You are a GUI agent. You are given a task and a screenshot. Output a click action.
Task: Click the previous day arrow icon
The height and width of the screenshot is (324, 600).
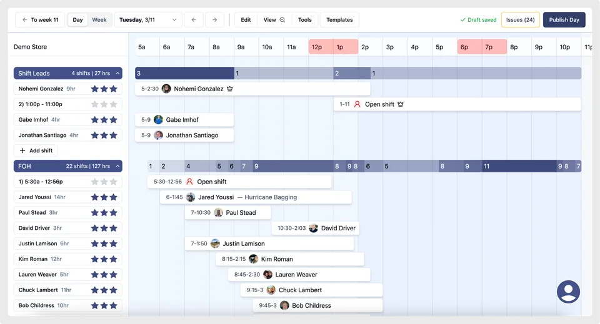click(x=194, y=20)
